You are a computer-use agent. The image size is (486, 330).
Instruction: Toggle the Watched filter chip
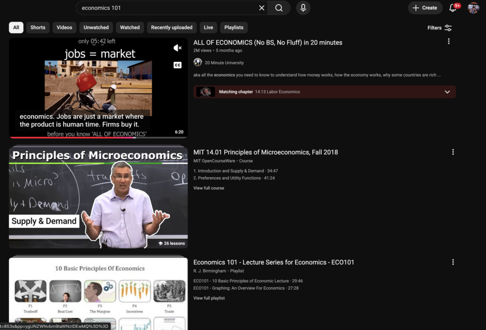pyautogui.click(x=130, y=28)
